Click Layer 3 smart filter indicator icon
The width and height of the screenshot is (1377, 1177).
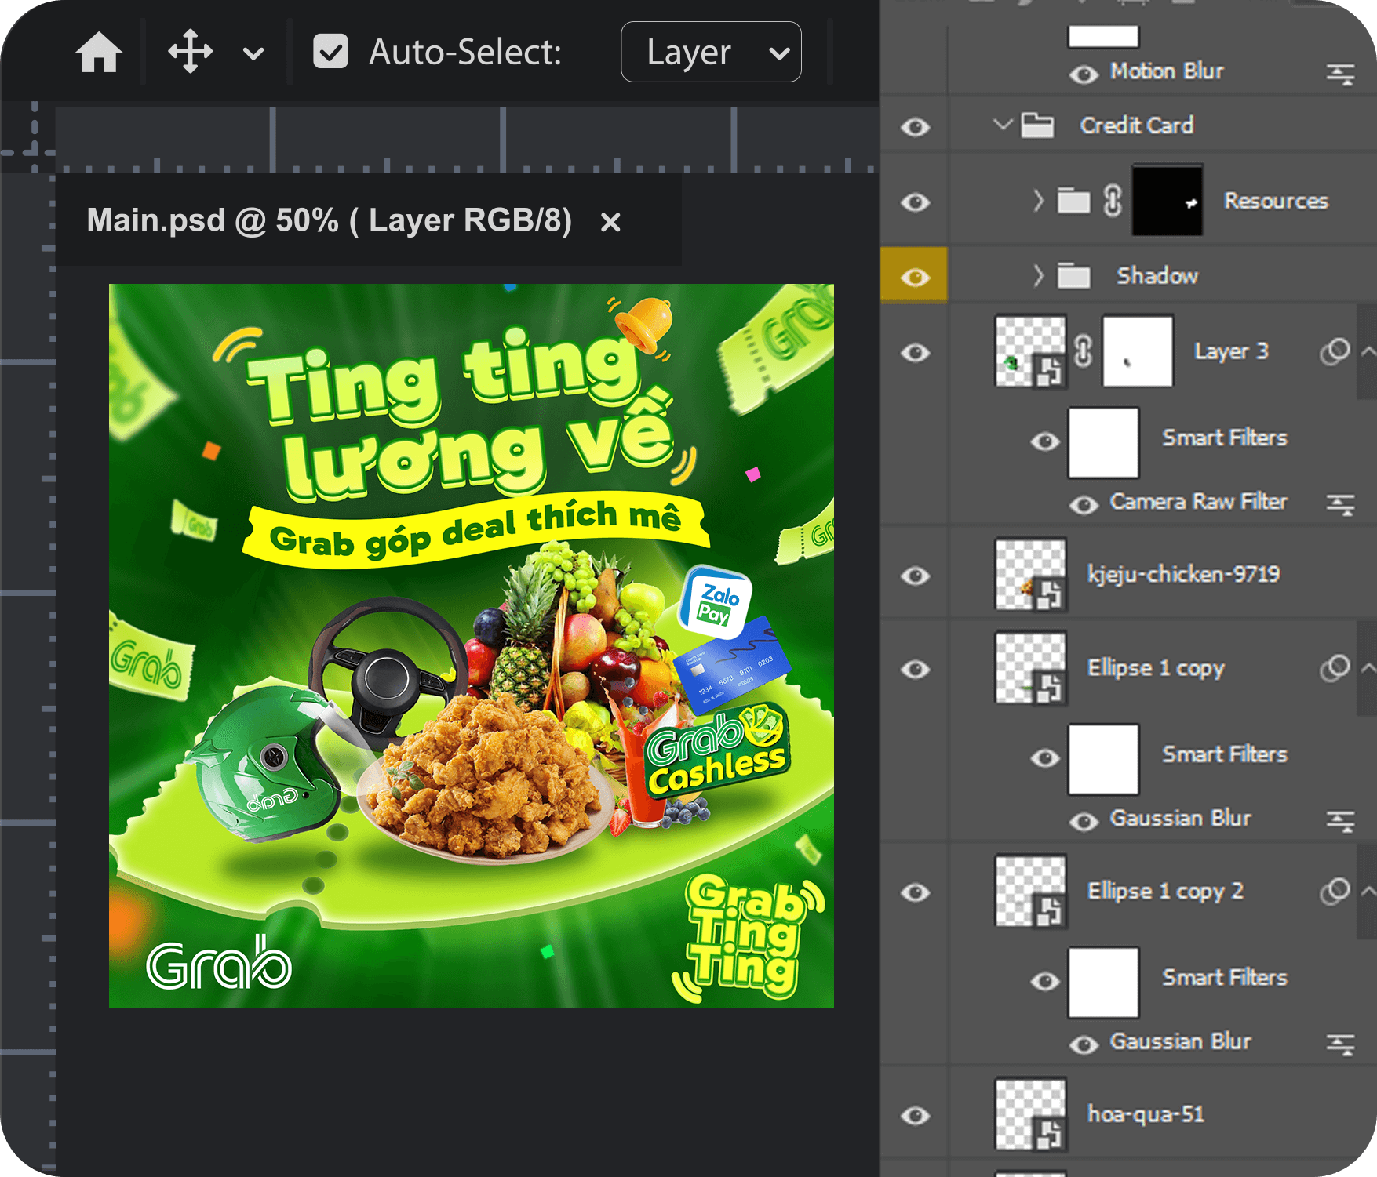point(1334,351)
